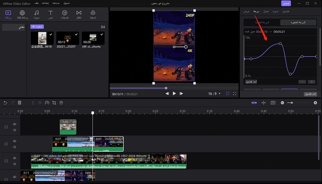Hide the bottom track with eye icon
This screenshot has height=184, width=322.
(15, 177)
